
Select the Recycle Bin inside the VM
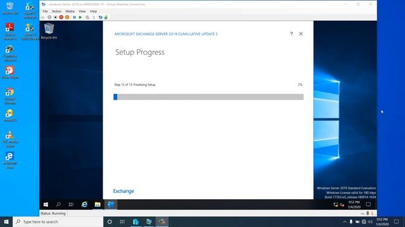pyautogui.click(x=49, y=31)
